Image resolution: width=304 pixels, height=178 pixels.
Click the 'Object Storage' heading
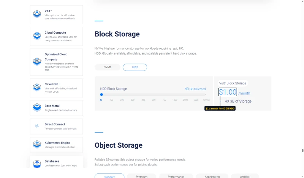(119, 145)
